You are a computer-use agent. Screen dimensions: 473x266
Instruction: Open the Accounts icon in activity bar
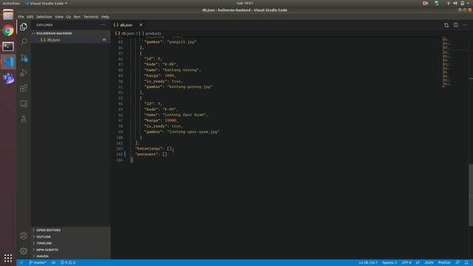pos(24,236)
